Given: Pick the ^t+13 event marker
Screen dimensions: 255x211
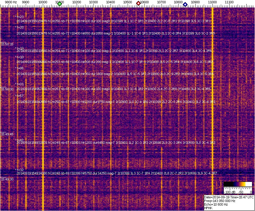Looking at the screenshot, I should pos(20,48).
